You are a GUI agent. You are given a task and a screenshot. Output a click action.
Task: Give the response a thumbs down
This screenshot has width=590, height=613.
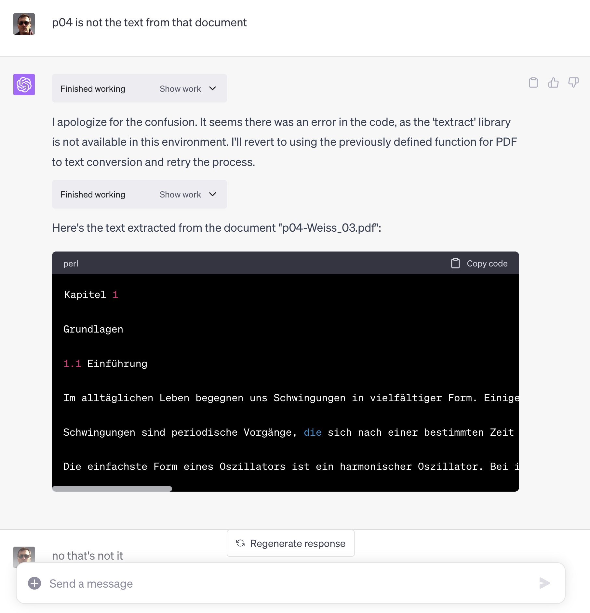(573, 83)
